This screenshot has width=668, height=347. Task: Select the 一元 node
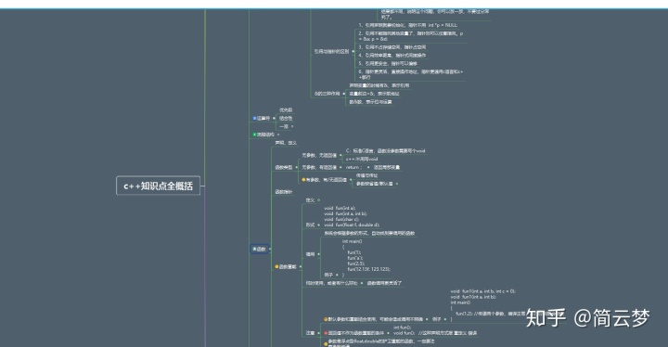pyautogui.click(x=284, y=126)
